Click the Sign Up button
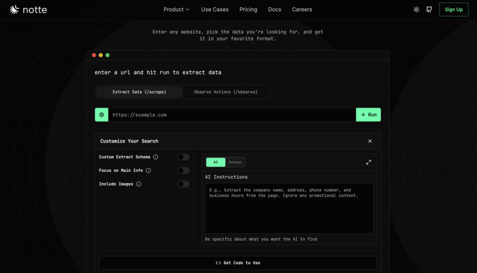The width and height of the screenshot is (477, 273). (x=453, y=10)
